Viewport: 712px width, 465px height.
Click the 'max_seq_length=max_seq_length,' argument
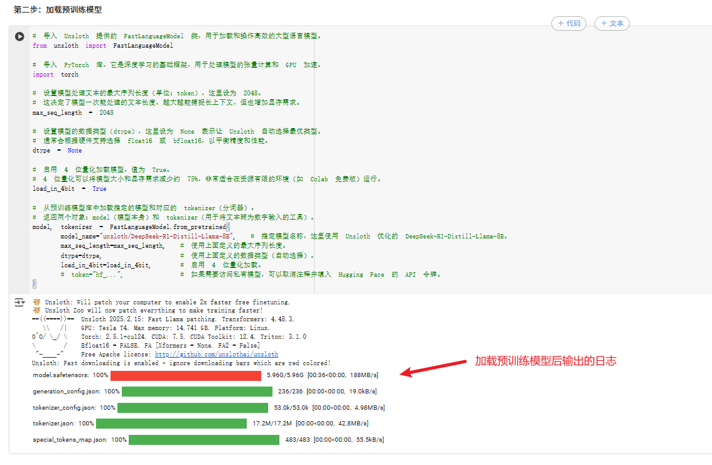[x=112, y=246]
